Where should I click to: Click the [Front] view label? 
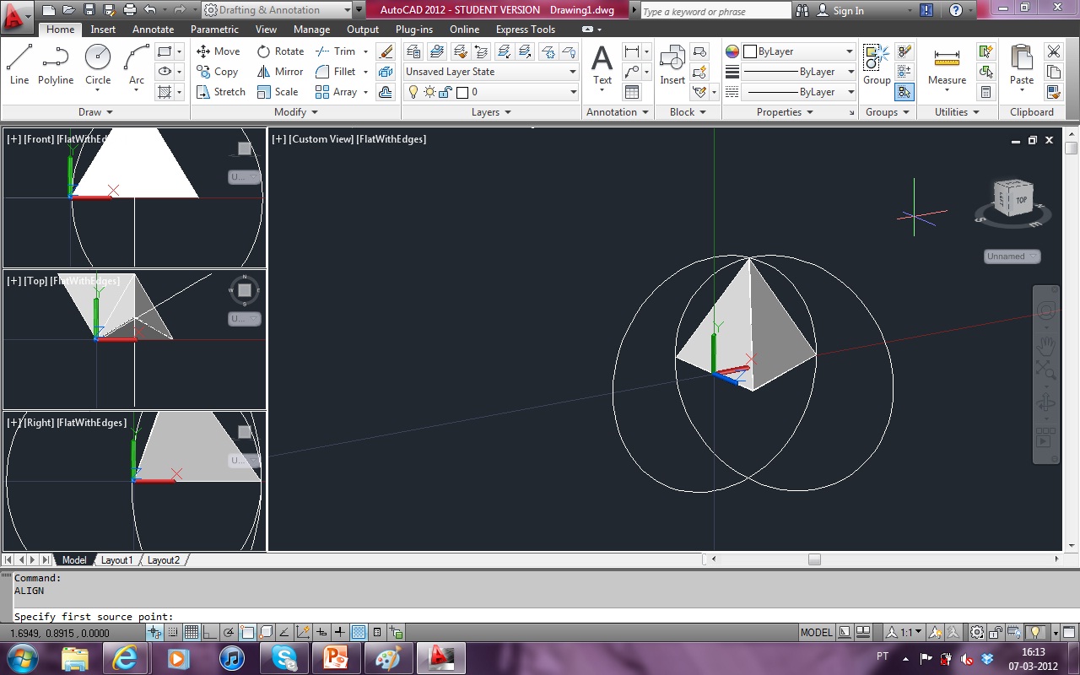point(39,139)
